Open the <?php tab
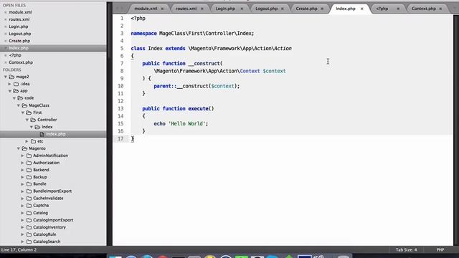 382,9
